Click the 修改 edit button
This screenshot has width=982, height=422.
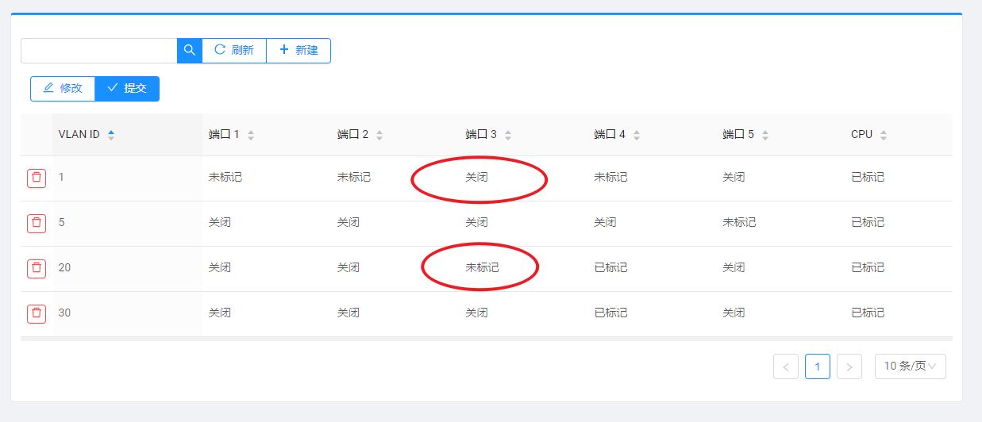pyautogui.click(x=63, y=89)
